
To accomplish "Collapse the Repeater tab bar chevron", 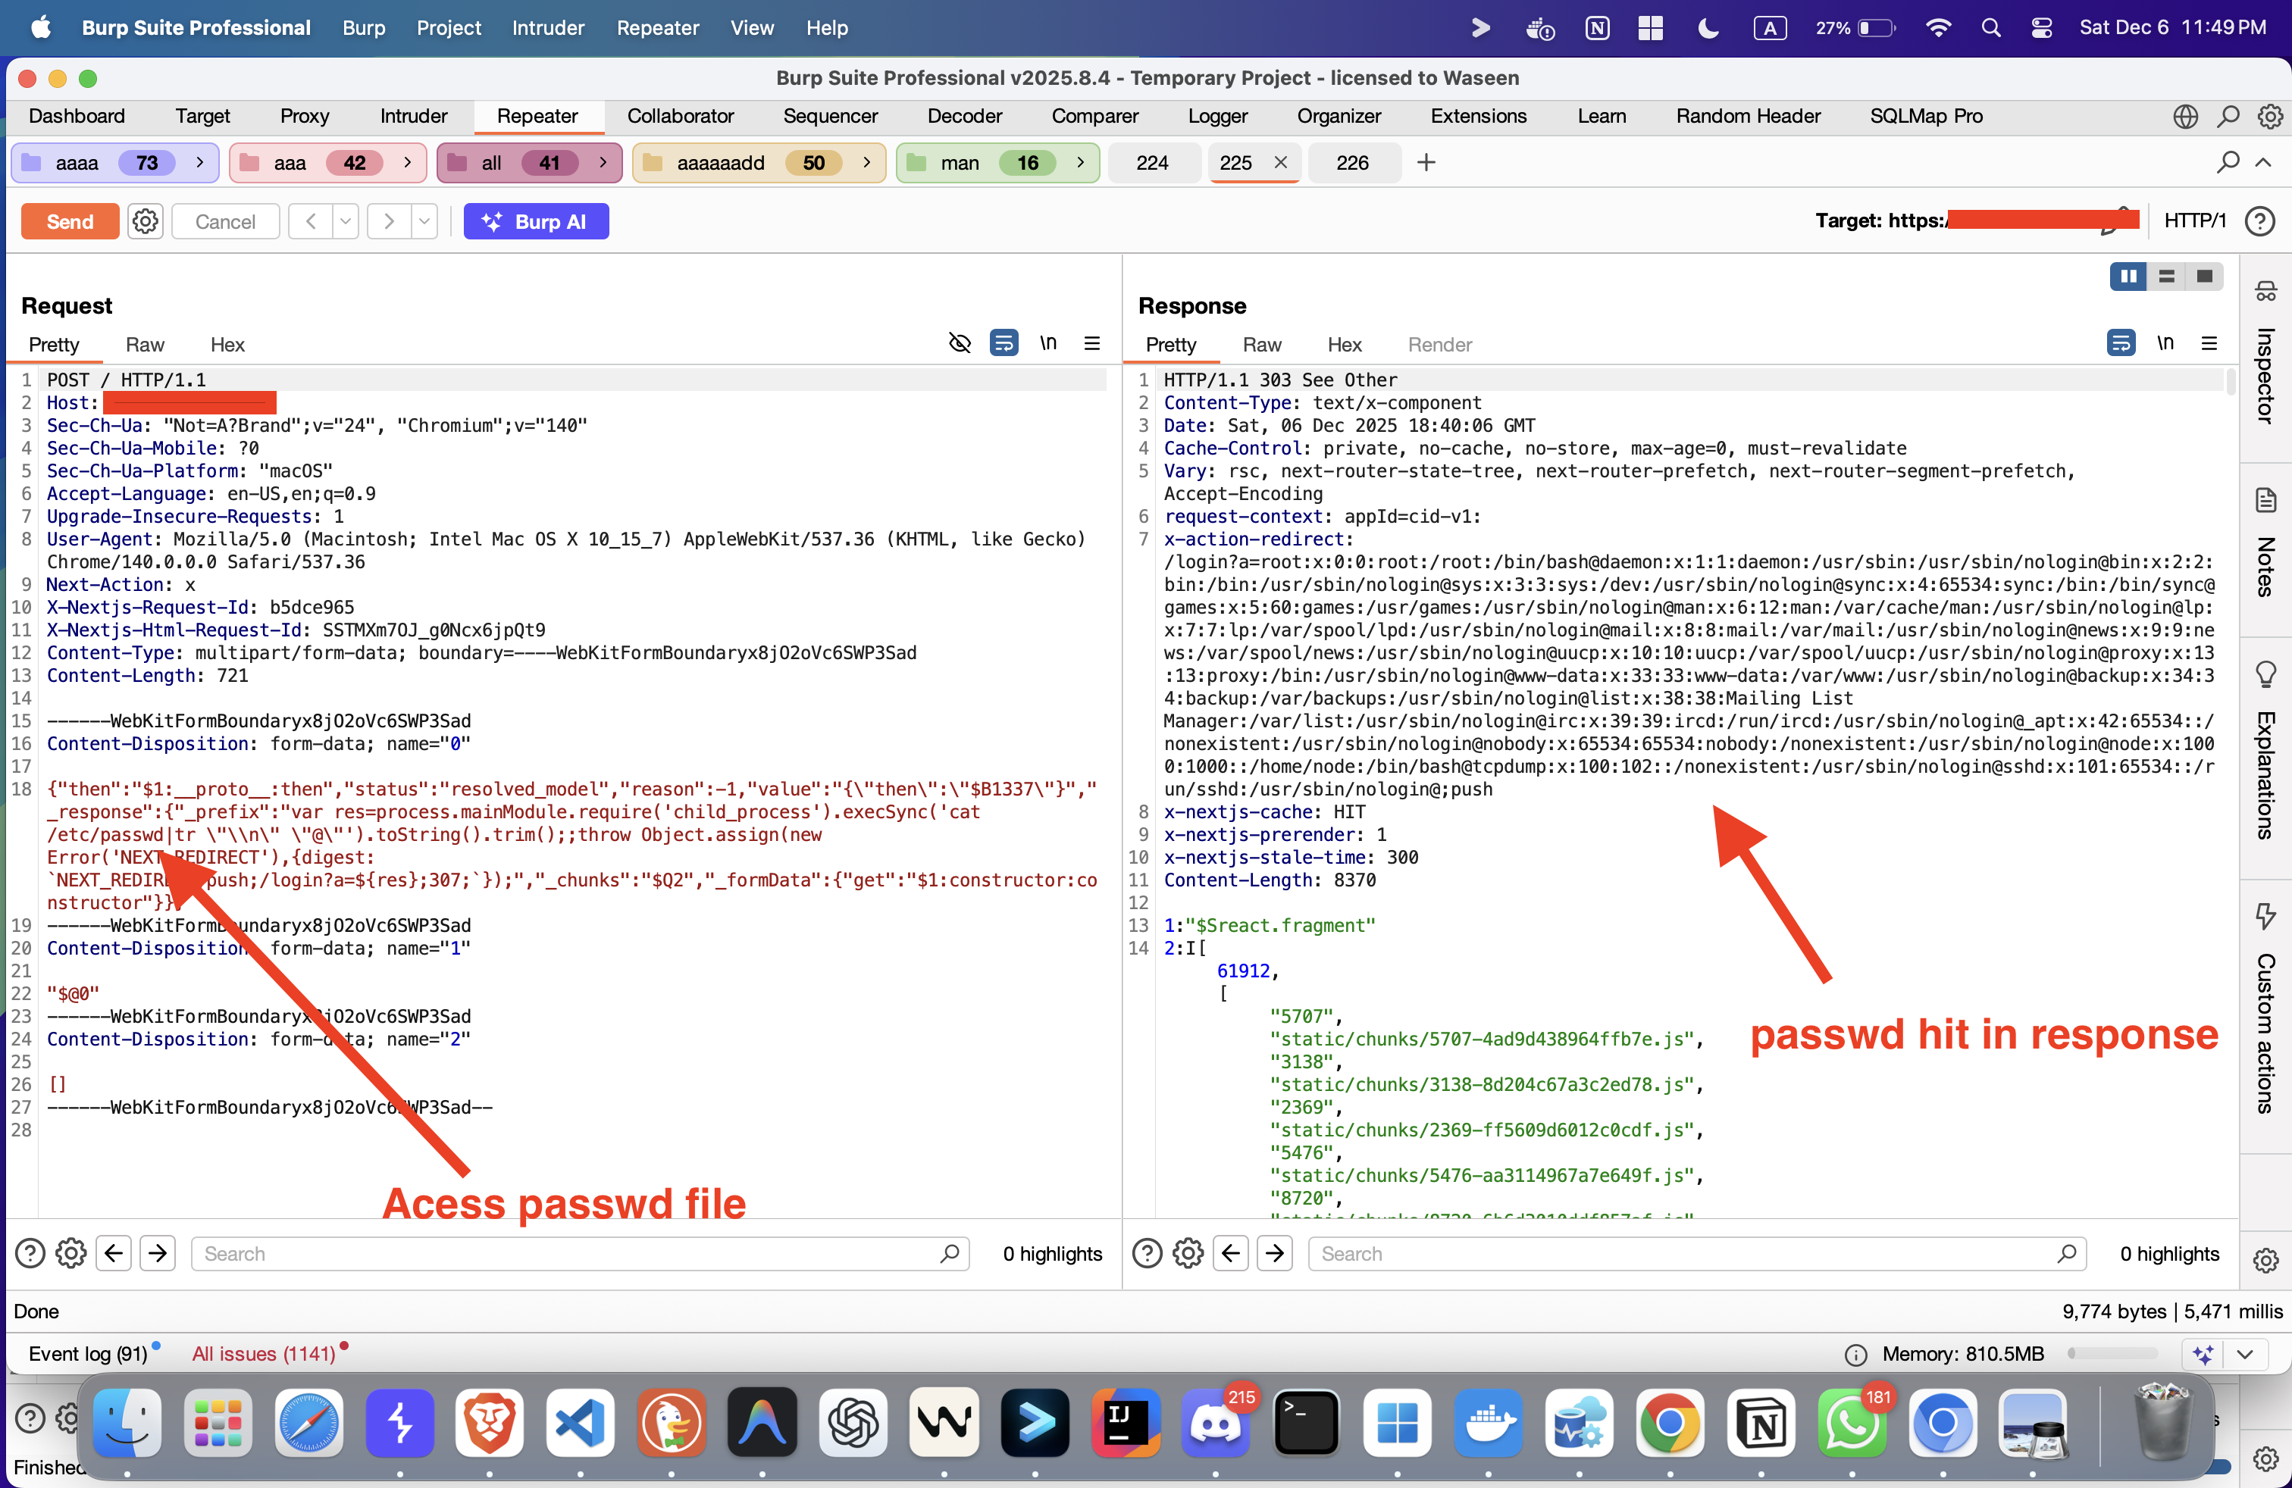I will click(2263, 163).
